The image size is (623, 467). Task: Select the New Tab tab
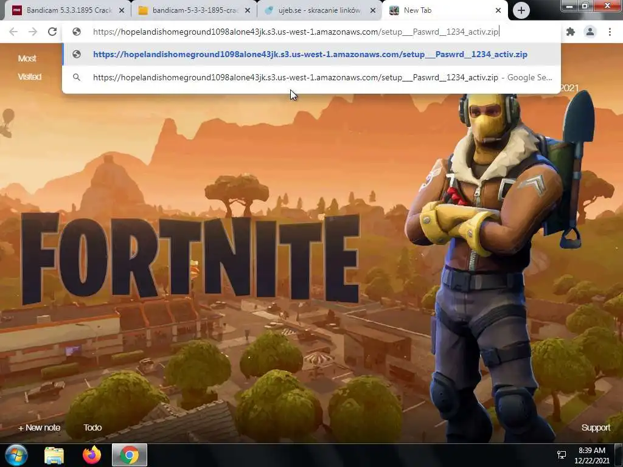(x=444, y=10)
